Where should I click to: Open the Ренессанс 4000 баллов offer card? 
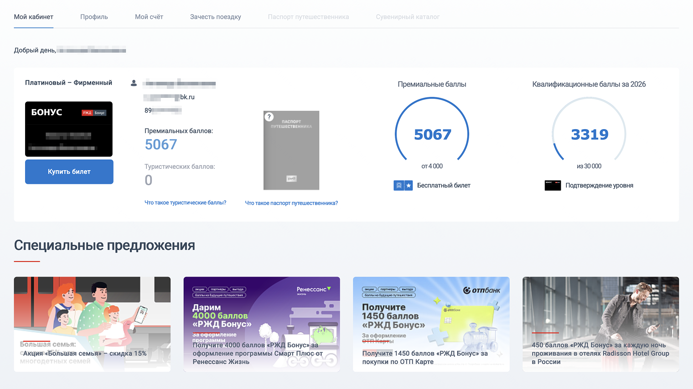point(262,324)
